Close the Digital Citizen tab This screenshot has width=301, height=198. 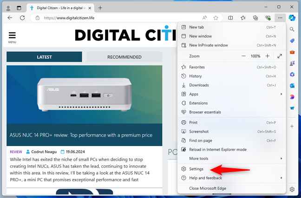(x=90, y=8)
